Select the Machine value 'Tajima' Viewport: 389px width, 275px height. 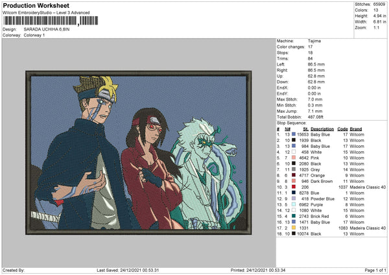(x=314, y=41)
